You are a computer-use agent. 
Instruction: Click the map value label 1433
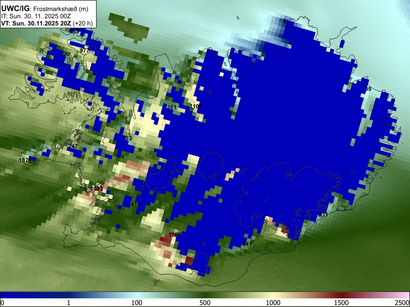(96, 189)
